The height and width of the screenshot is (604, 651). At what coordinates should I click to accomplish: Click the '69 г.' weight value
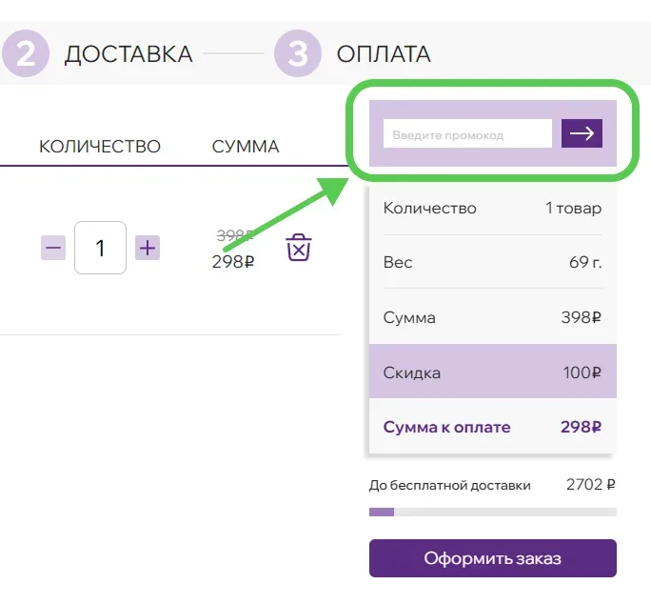click(x=585, y=262)
